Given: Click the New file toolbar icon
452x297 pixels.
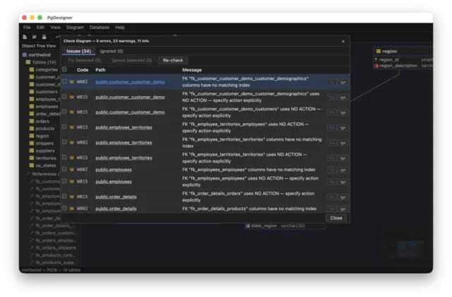Looking at the screenshot, I should coord(25,37).
